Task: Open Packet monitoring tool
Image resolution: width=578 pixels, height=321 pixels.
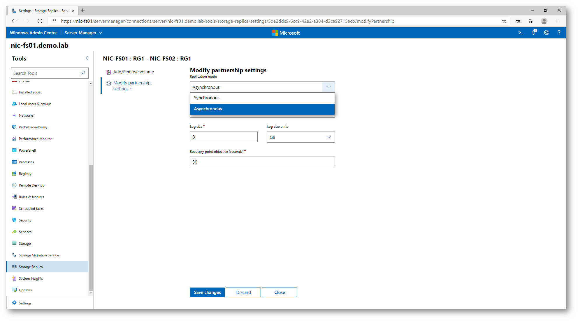Action: pos(33,127)
